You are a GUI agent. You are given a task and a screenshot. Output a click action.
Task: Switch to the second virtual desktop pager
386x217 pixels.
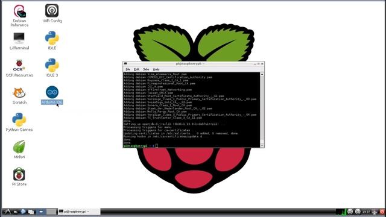pos(51,212)
